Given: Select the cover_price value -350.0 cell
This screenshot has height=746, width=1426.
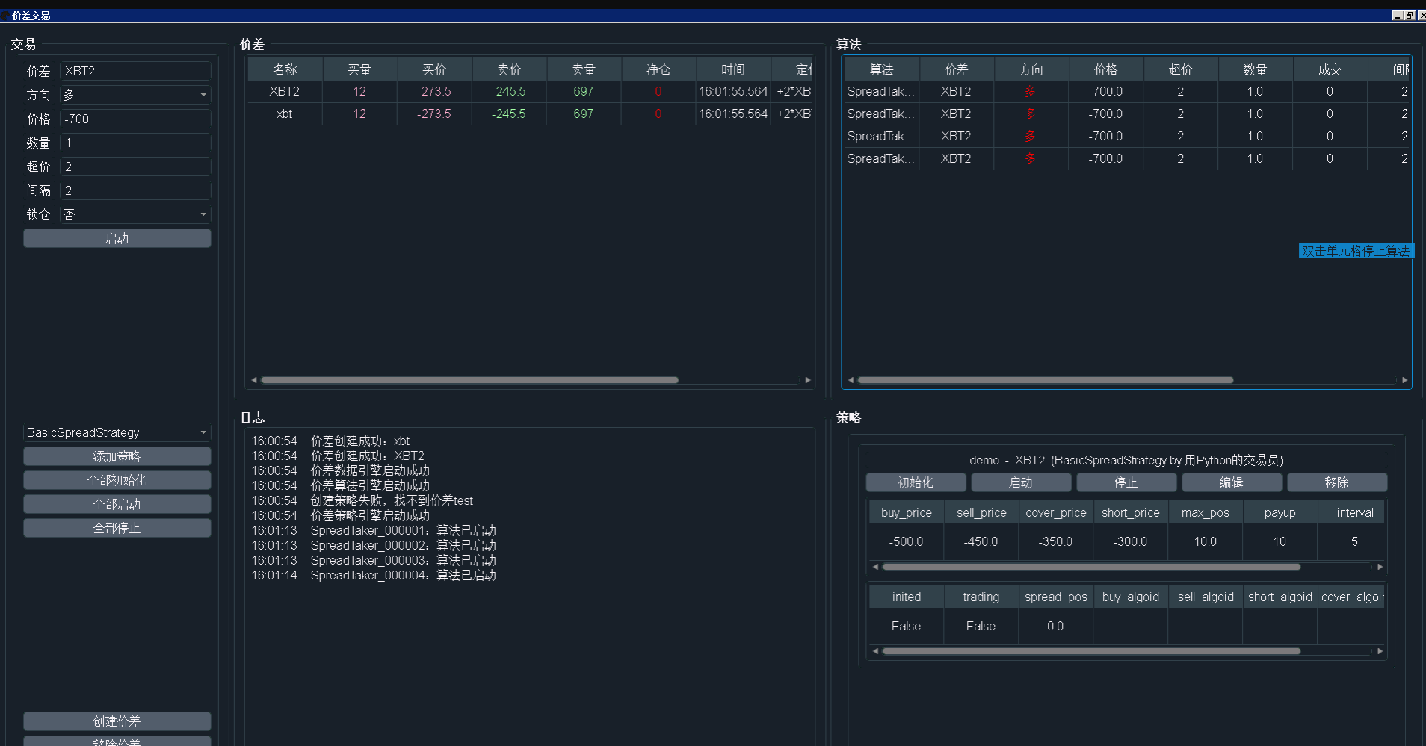Looking at the screenshot, I should [x=1056, y=541].
